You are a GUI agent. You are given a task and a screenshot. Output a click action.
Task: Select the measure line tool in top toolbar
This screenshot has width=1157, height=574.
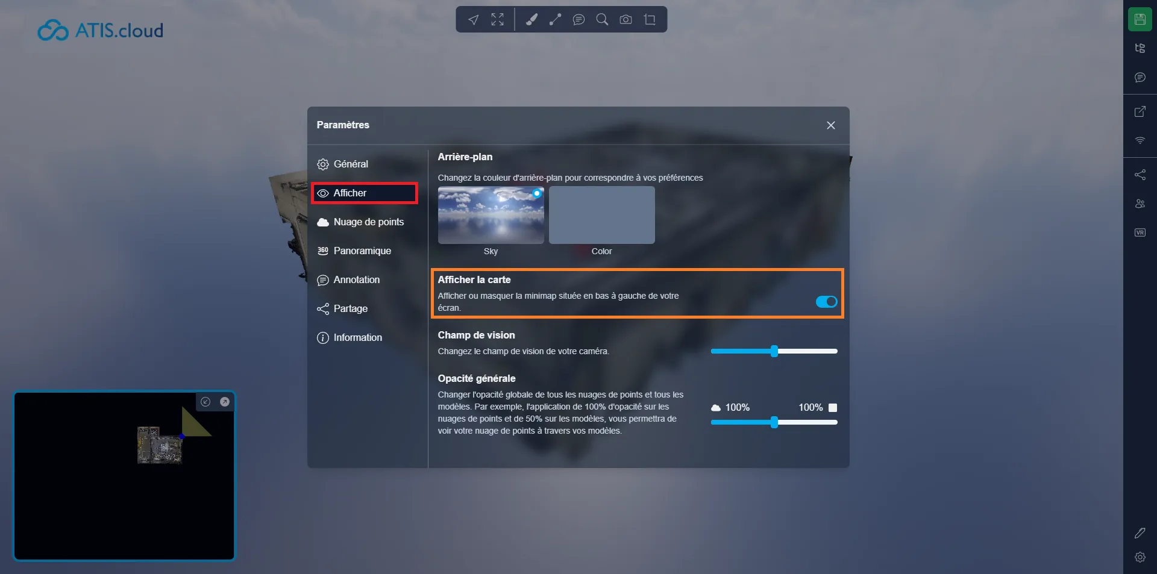tap(555, 20)
